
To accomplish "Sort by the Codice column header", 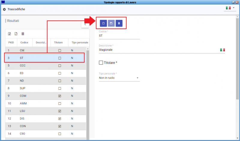I will tap(24, 43).
